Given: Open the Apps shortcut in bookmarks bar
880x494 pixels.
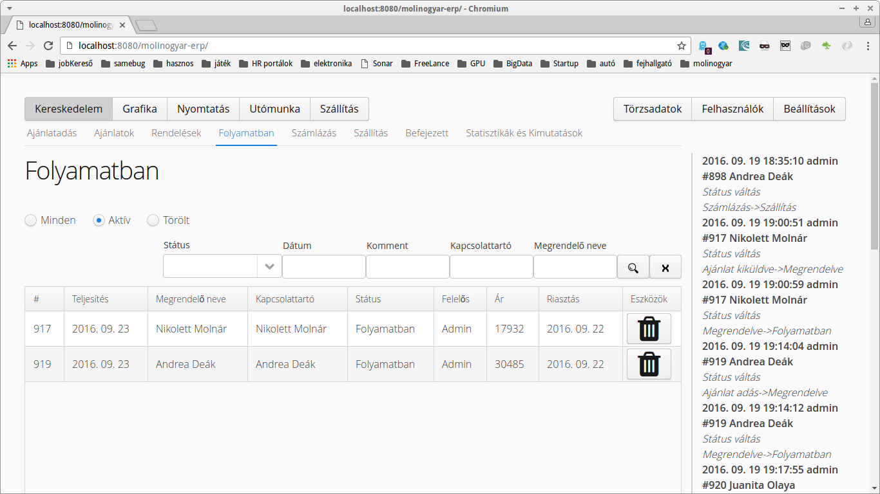Looking at the screenshot, I should (x=23, y=64).
